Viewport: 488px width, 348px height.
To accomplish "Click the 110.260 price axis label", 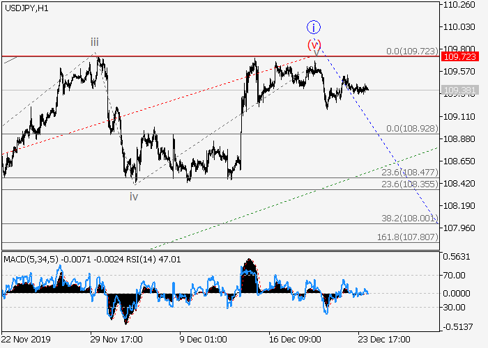I will tap(458, 5).
